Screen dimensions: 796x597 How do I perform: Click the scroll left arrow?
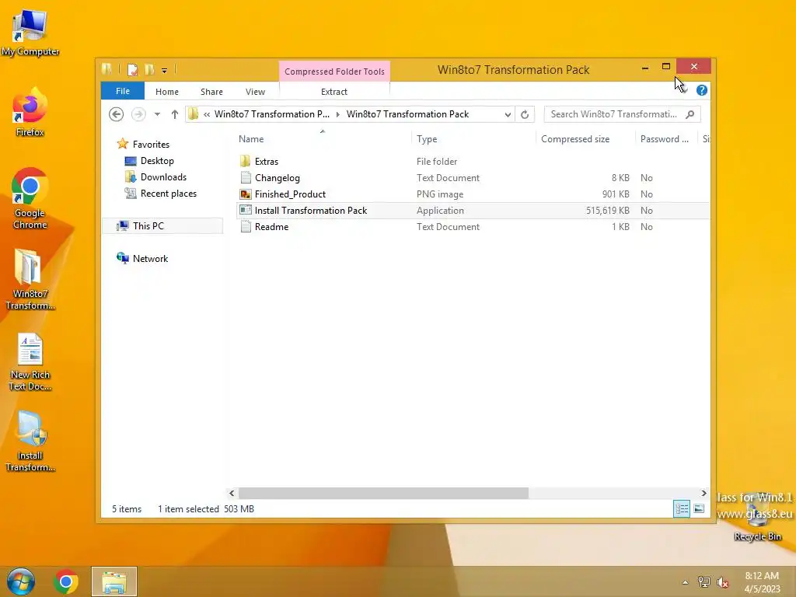tap(232, 493)
